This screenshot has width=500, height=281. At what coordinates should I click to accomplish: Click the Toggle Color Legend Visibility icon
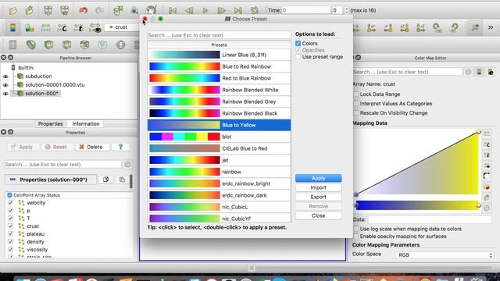click(12, 28)
